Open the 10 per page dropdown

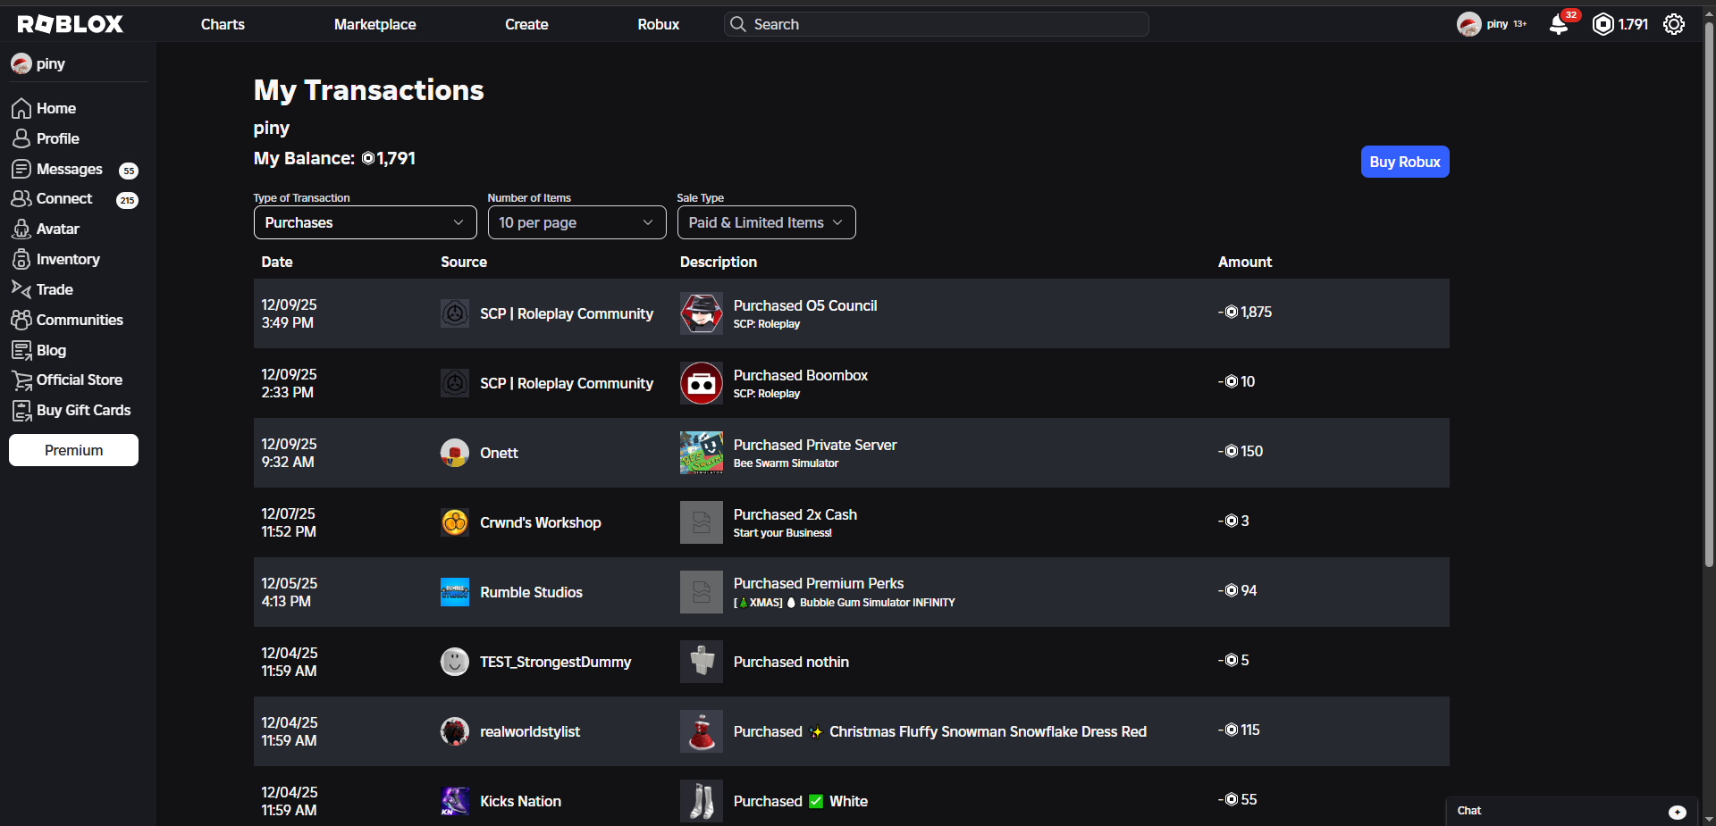pos(577,222)
